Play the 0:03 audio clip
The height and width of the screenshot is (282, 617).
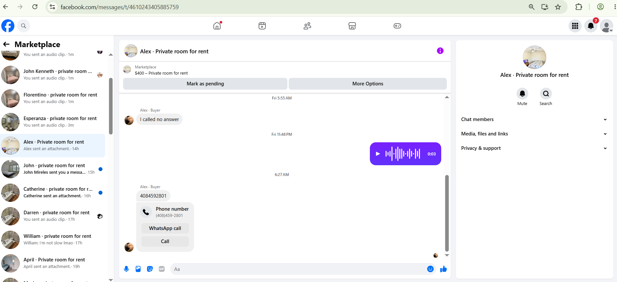[378, 154]
